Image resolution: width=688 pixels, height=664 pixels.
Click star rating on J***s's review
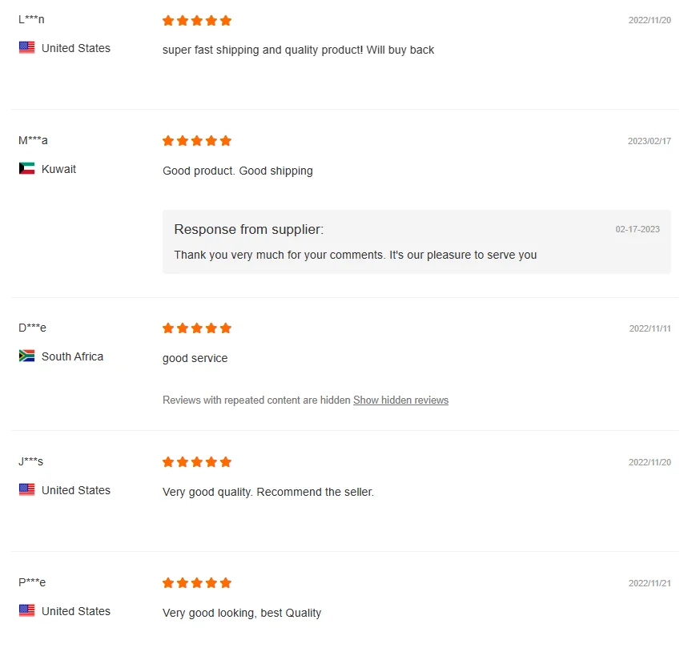[x=197, y=462]
